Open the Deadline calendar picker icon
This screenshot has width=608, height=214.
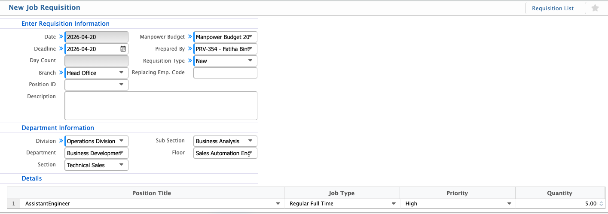(123, 49)
